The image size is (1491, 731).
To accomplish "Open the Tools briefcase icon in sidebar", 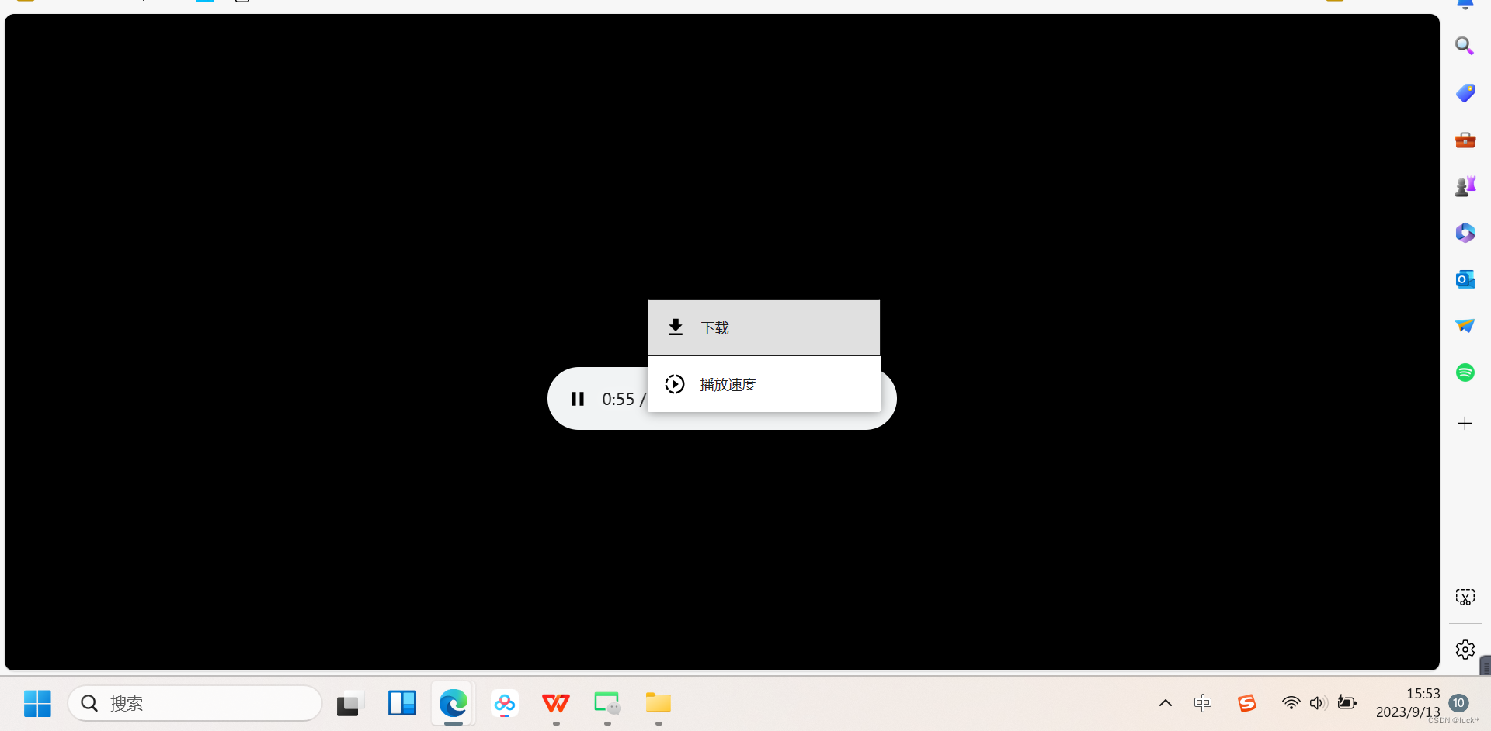I will point(1465,140).
